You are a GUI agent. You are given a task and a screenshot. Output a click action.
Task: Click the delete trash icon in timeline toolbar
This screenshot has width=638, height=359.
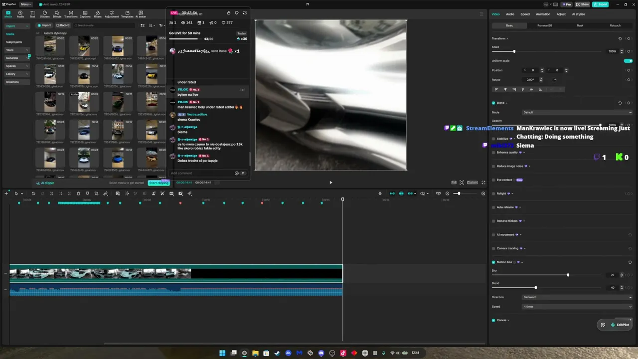tap(78, 193)
